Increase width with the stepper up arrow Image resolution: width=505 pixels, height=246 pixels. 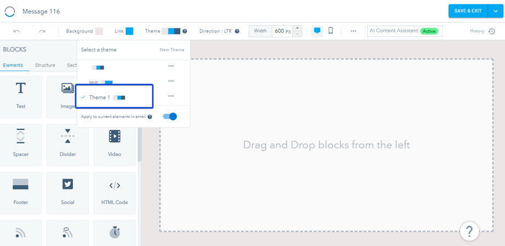point(298,28)
